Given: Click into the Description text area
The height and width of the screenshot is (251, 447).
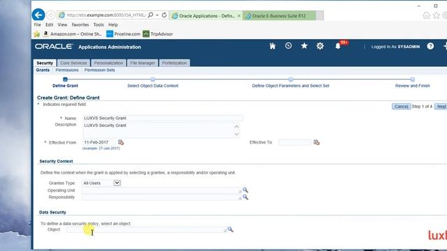Looking at the screenshot, I should click(x=159, y=130).
